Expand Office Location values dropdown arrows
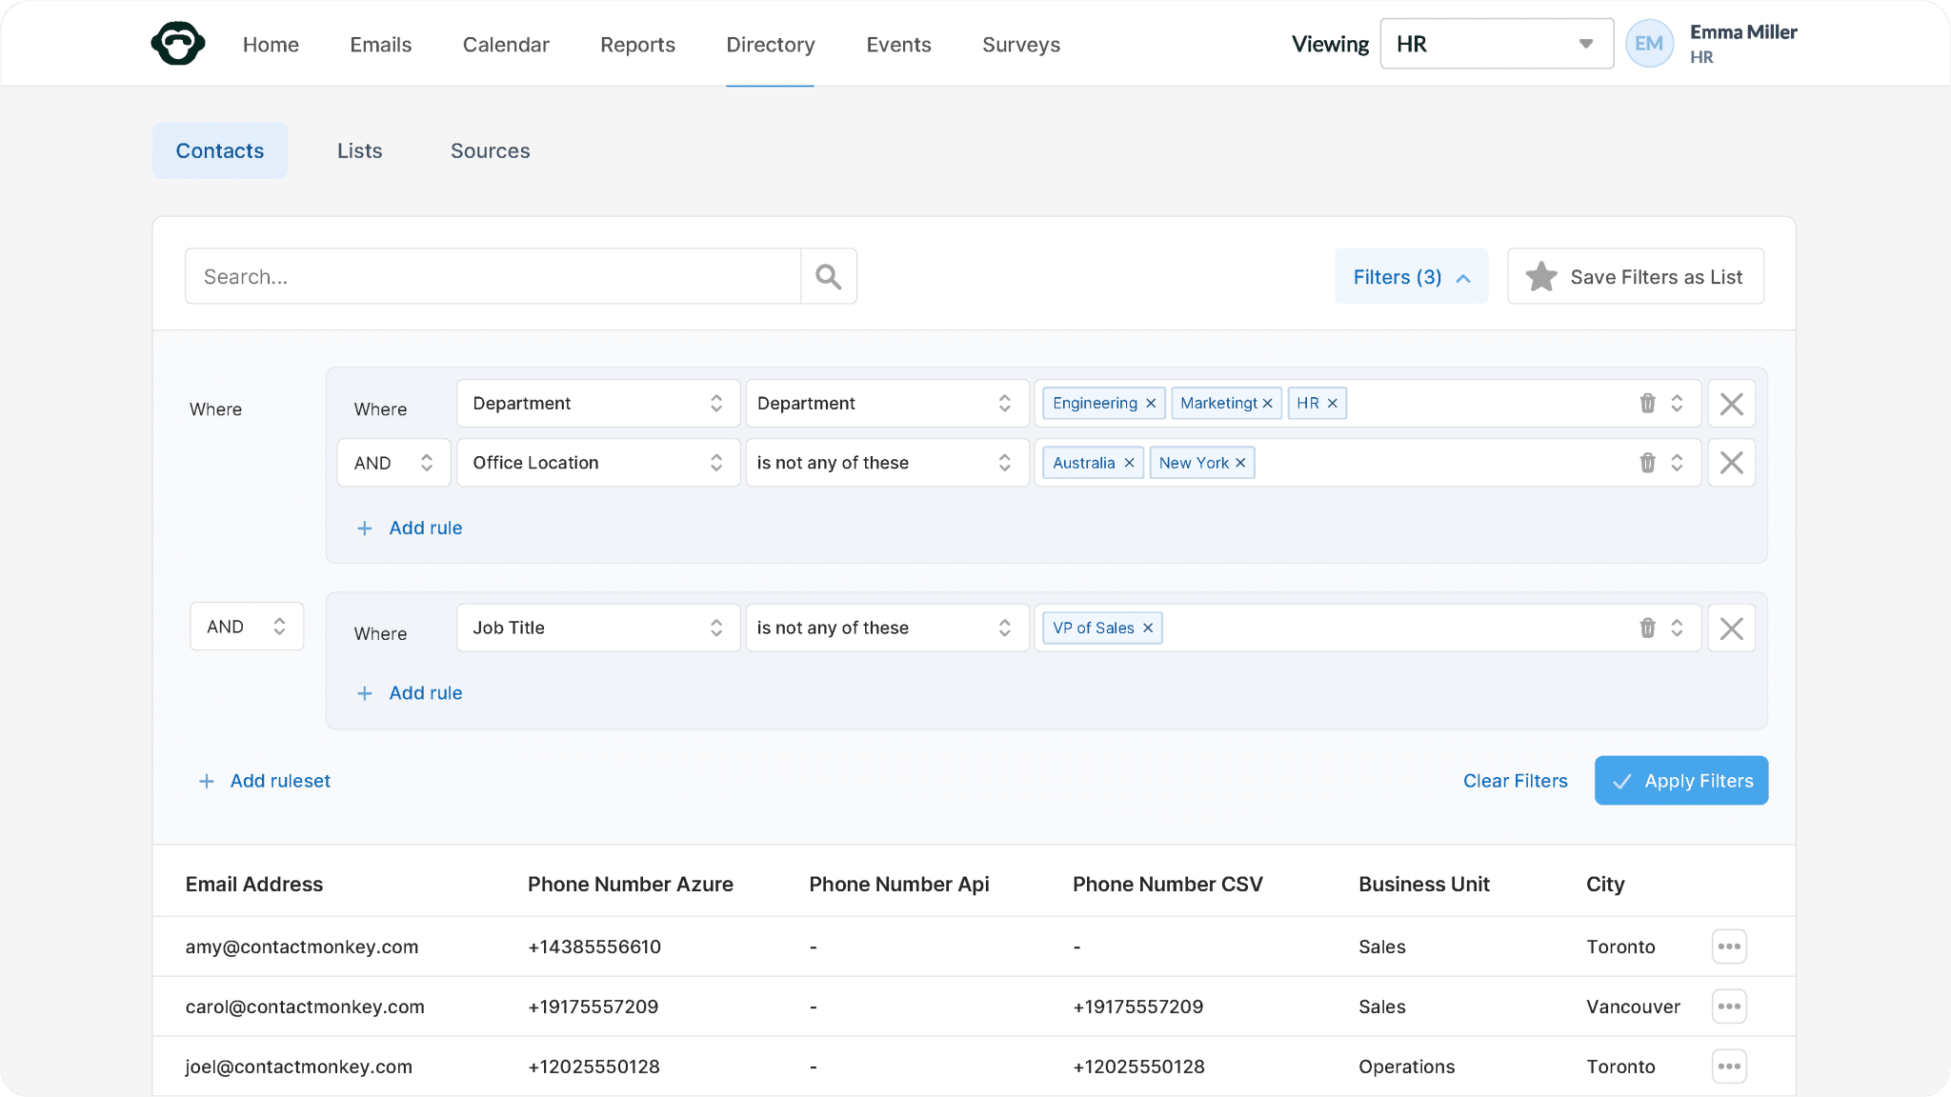Viewport: 1951px width, 1097px height. point(1677,463)
